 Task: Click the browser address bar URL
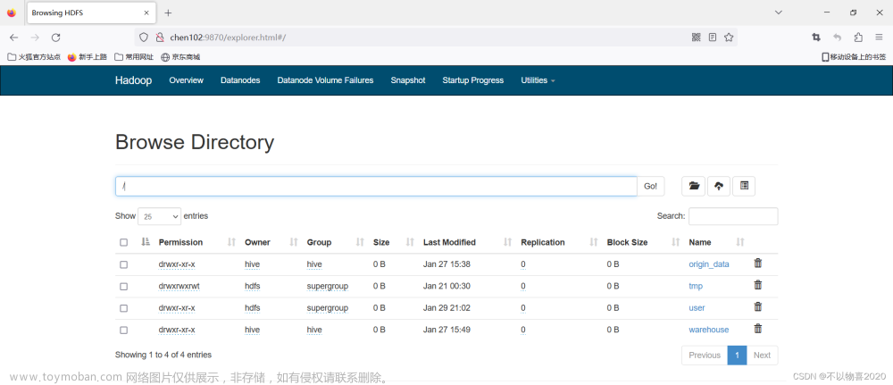point(228,38)
